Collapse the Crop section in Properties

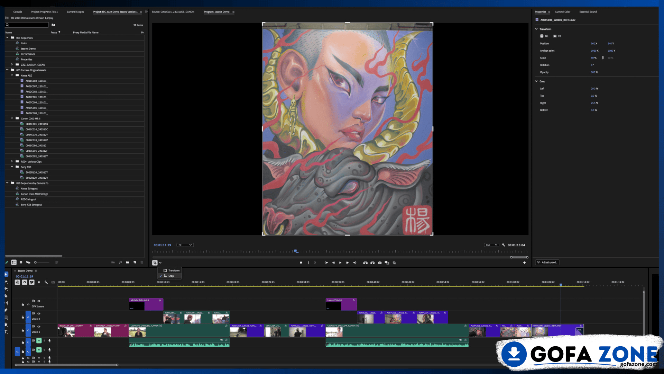(x=536, y=81)
